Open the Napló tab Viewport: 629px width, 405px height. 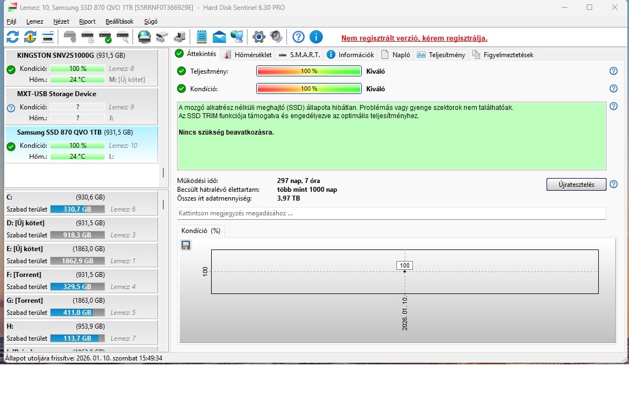[396, 55]
